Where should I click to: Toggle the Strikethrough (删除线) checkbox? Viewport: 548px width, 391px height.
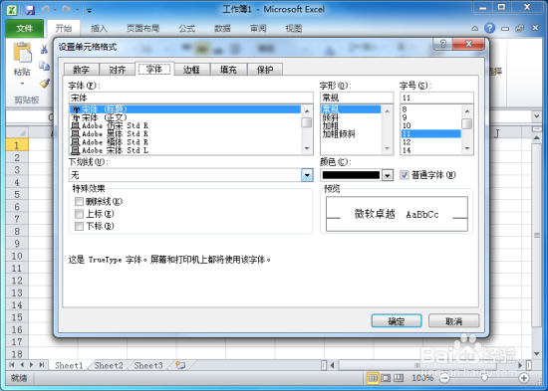[x=79, y=201]
